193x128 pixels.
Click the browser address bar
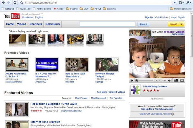[x=98, y=3]
